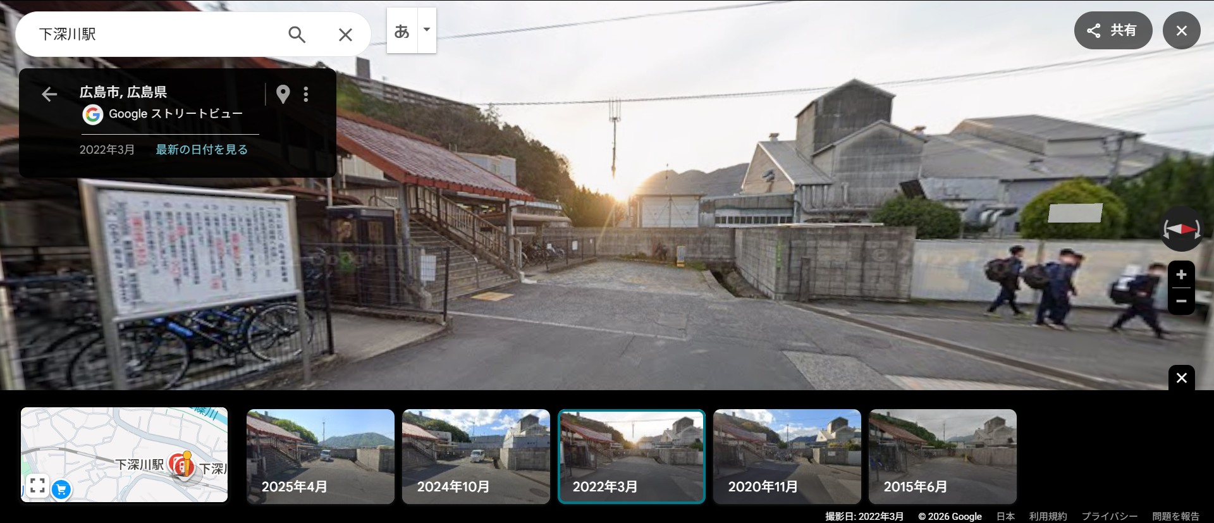Zoom out with the minus button
This screenshot has height=523, width=1214.
[1181, 301]
